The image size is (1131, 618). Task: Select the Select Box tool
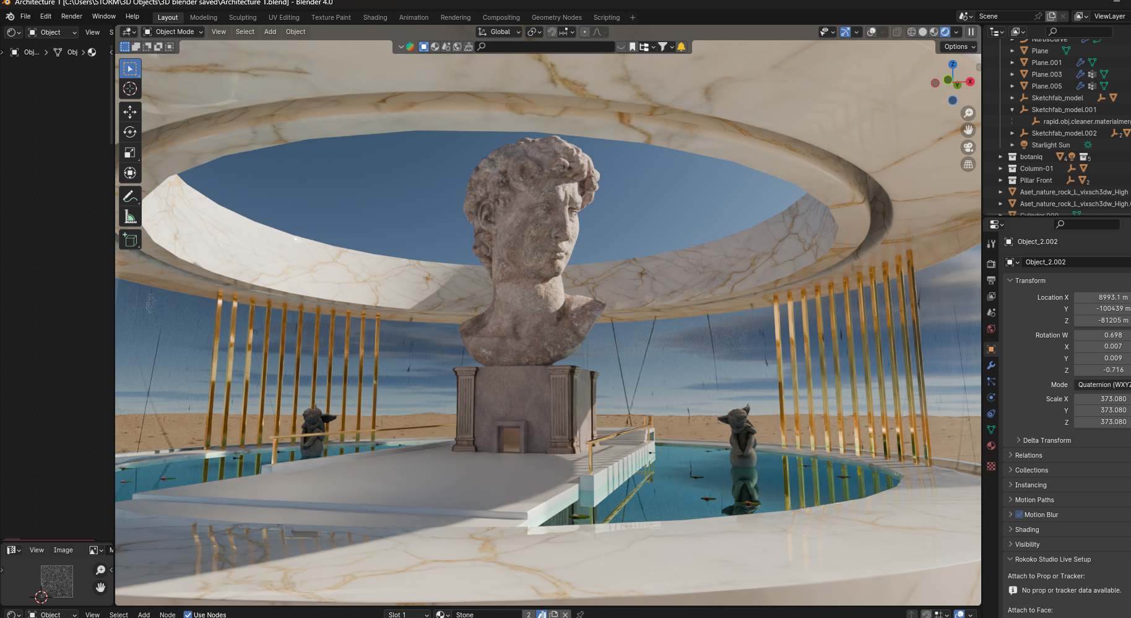130,69
